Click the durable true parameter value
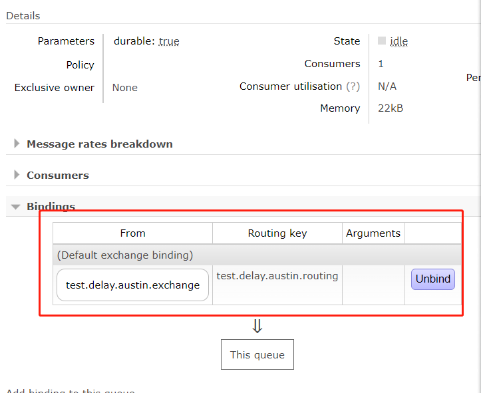 point(169,41)
